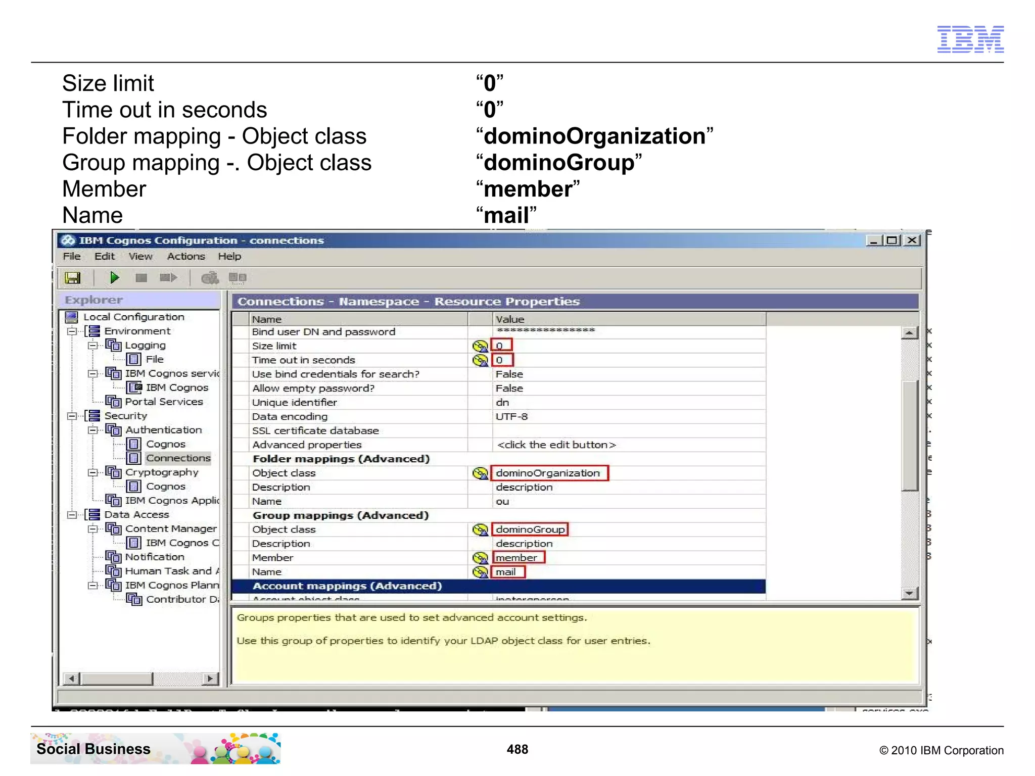1035x776 pixels.
Task: Click the Data encoding UTF-8 value
Action: [x=629, y=417]
